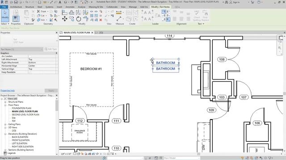Click the Properties help link
286x160 pixels.
[x=8, y=91]
